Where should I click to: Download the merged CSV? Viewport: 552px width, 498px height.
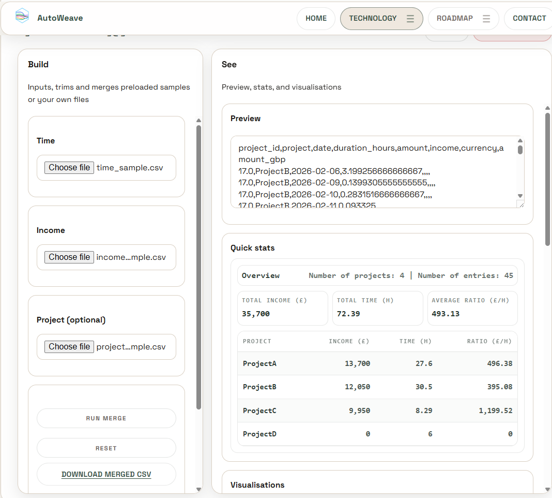[x=106, y=474]
